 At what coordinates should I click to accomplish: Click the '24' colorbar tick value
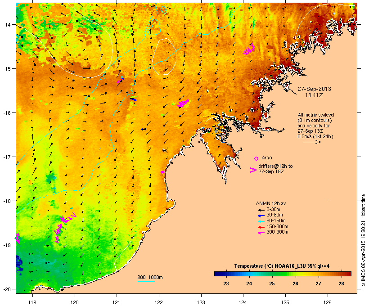point(249,283)
